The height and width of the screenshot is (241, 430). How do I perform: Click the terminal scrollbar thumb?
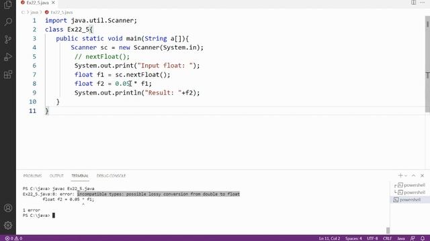388,230
